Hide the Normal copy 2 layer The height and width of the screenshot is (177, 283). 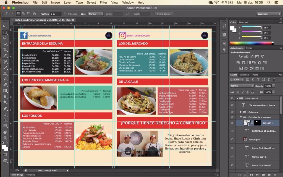(x=232, y=157)
